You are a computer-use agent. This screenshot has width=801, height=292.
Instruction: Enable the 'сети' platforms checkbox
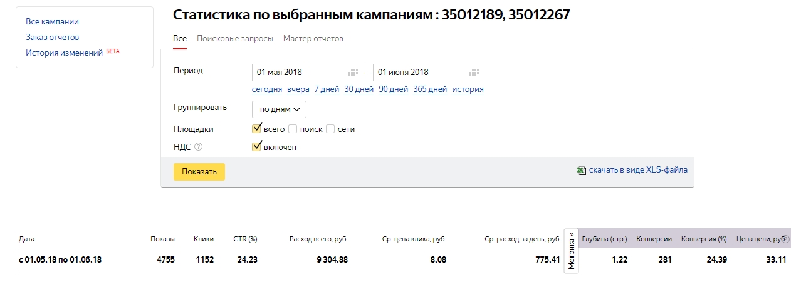[330, 129]
